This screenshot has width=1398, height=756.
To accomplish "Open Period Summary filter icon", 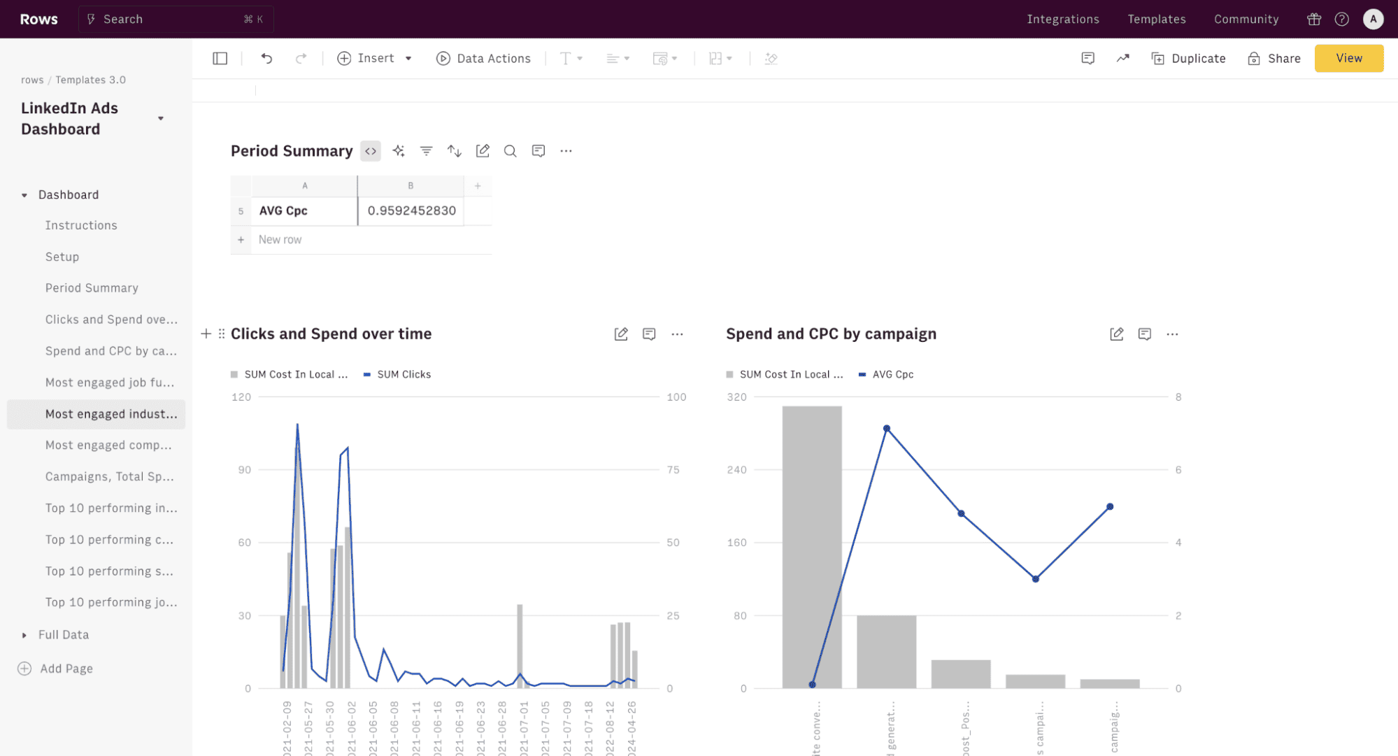I will click(427, 151).
